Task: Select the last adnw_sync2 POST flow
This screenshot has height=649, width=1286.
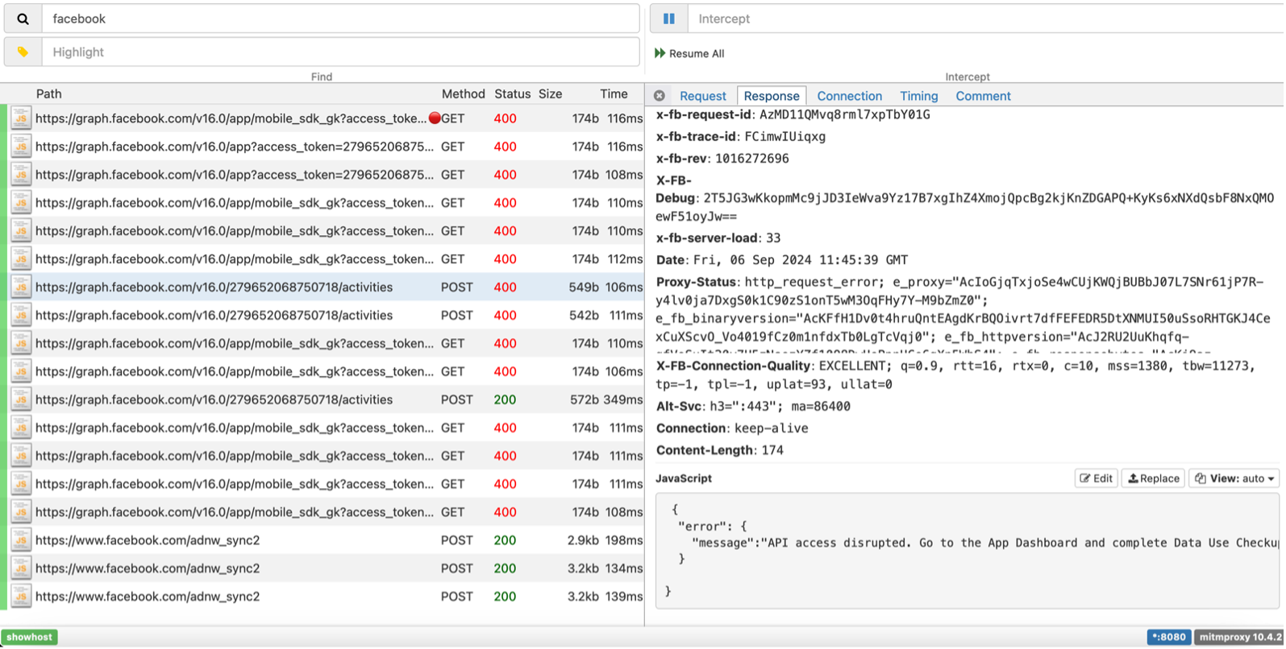Action: click(242, 597)
